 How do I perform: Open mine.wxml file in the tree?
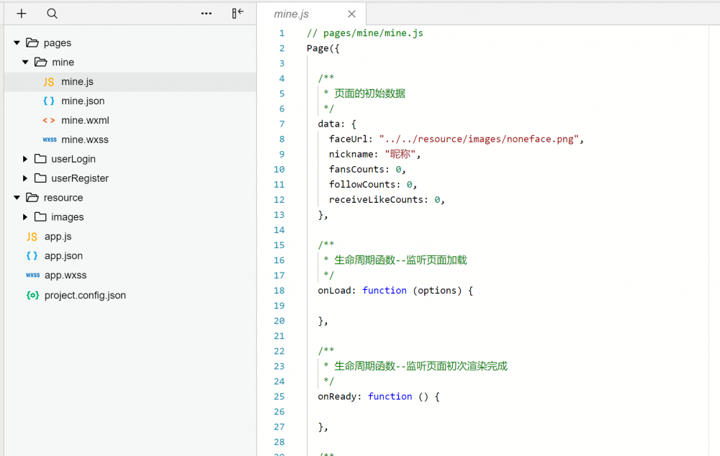[85, 121]
